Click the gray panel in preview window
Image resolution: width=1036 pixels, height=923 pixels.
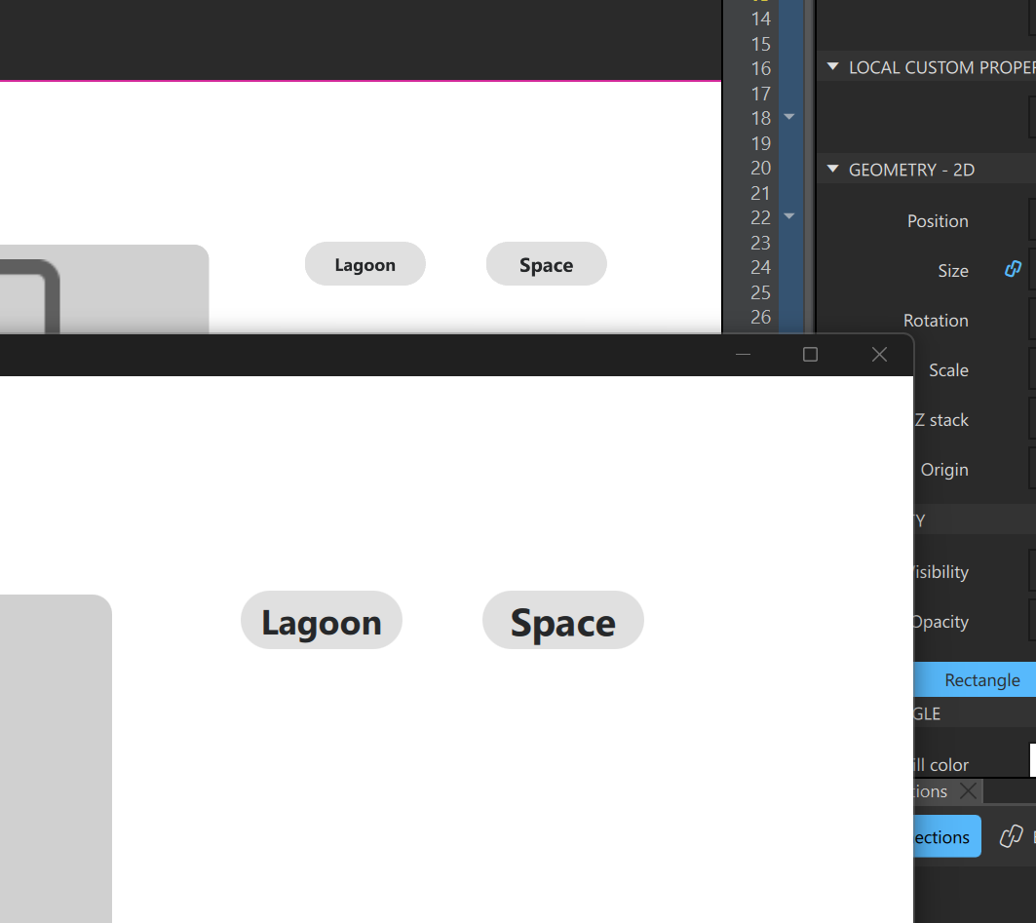click(56, 758)
